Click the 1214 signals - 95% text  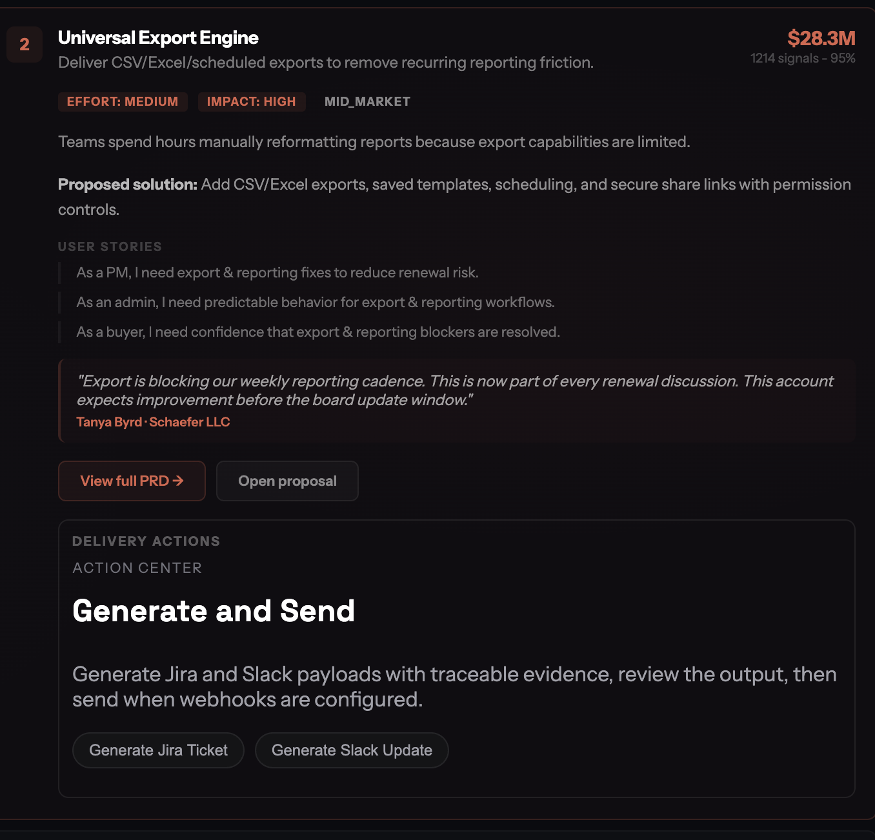pos(803,58)
